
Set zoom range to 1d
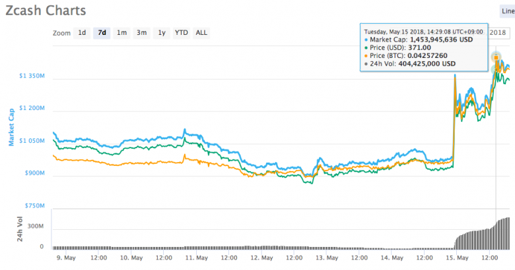82,33
